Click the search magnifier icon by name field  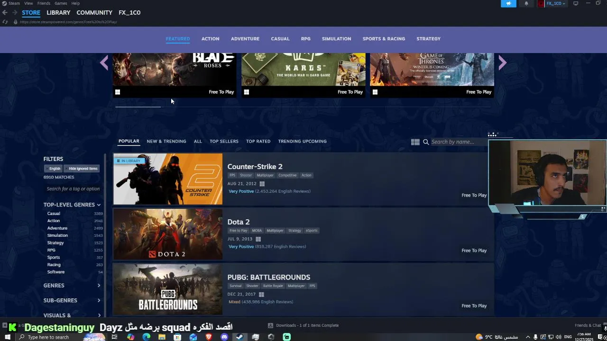click(426, 142)
